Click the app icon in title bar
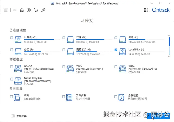The image size is (174, 122). tap(52, 3)
